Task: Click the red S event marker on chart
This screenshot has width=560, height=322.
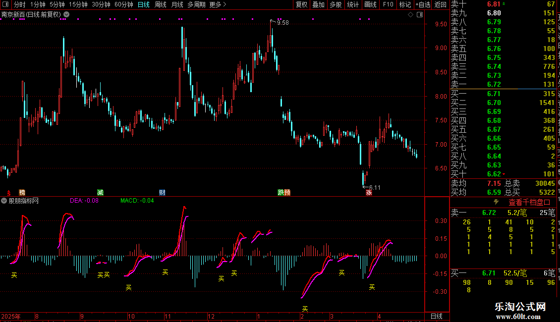Action: coord(9,193)
